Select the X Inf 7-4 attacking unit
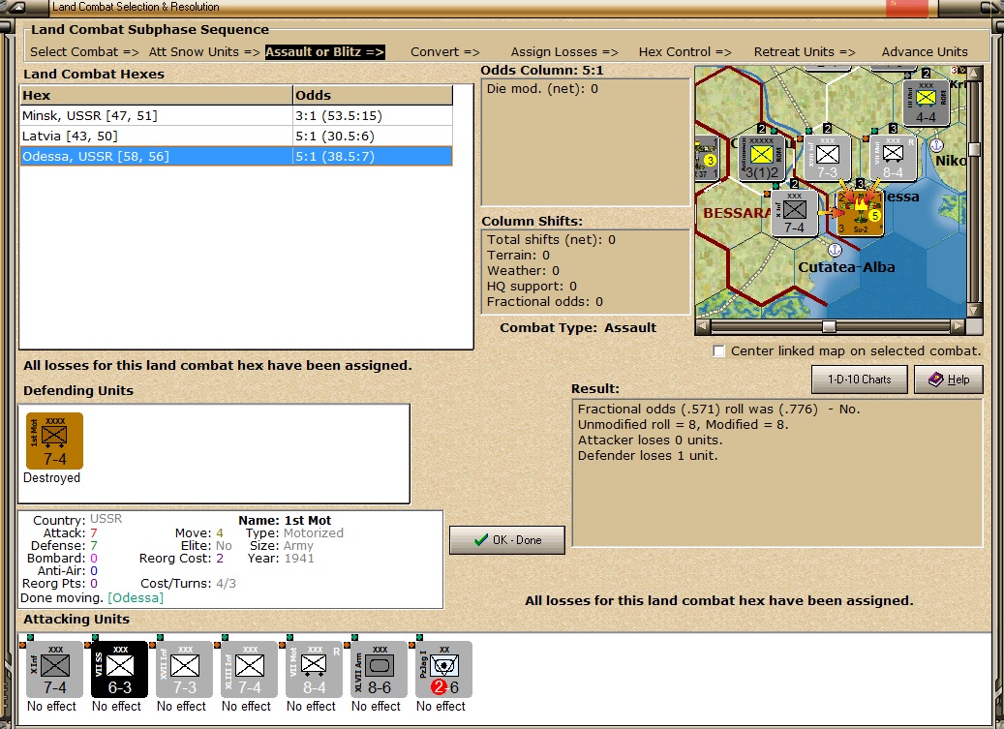The height and width of the screenshot is (729, 1004). point(55,670)
